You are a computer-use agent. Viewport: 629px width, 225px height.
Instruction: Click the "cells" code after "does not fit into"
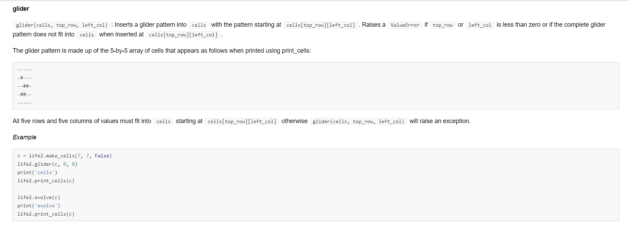(86, 35)
